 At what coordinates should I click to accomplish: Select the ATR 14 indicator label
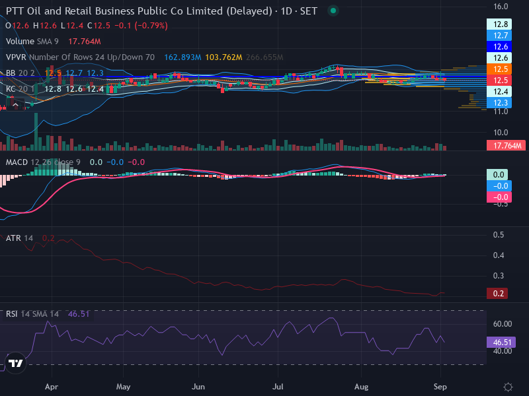(x=19, y=238)
